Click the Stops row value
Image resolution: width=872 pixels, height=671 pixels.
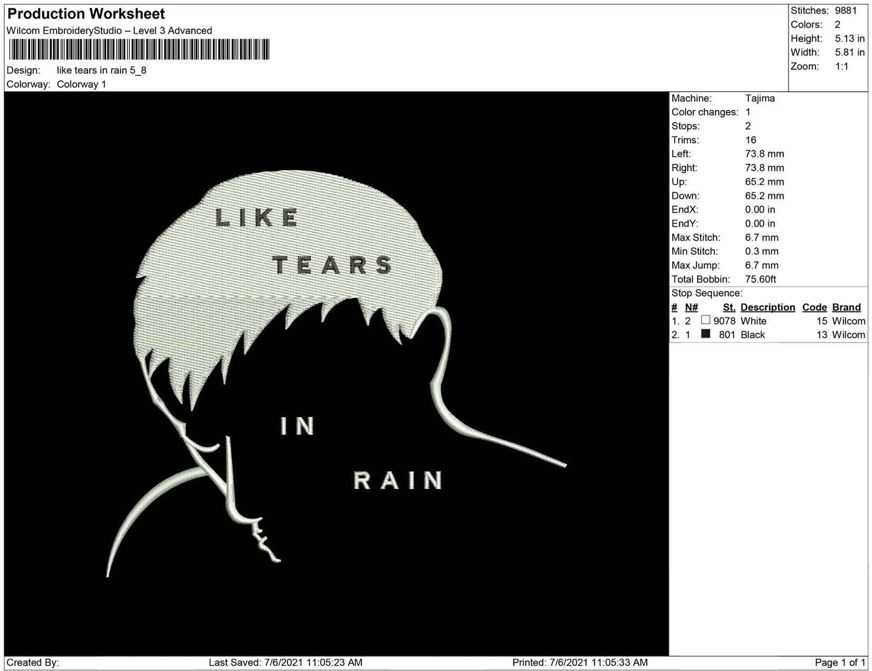(x=748, y=126)
